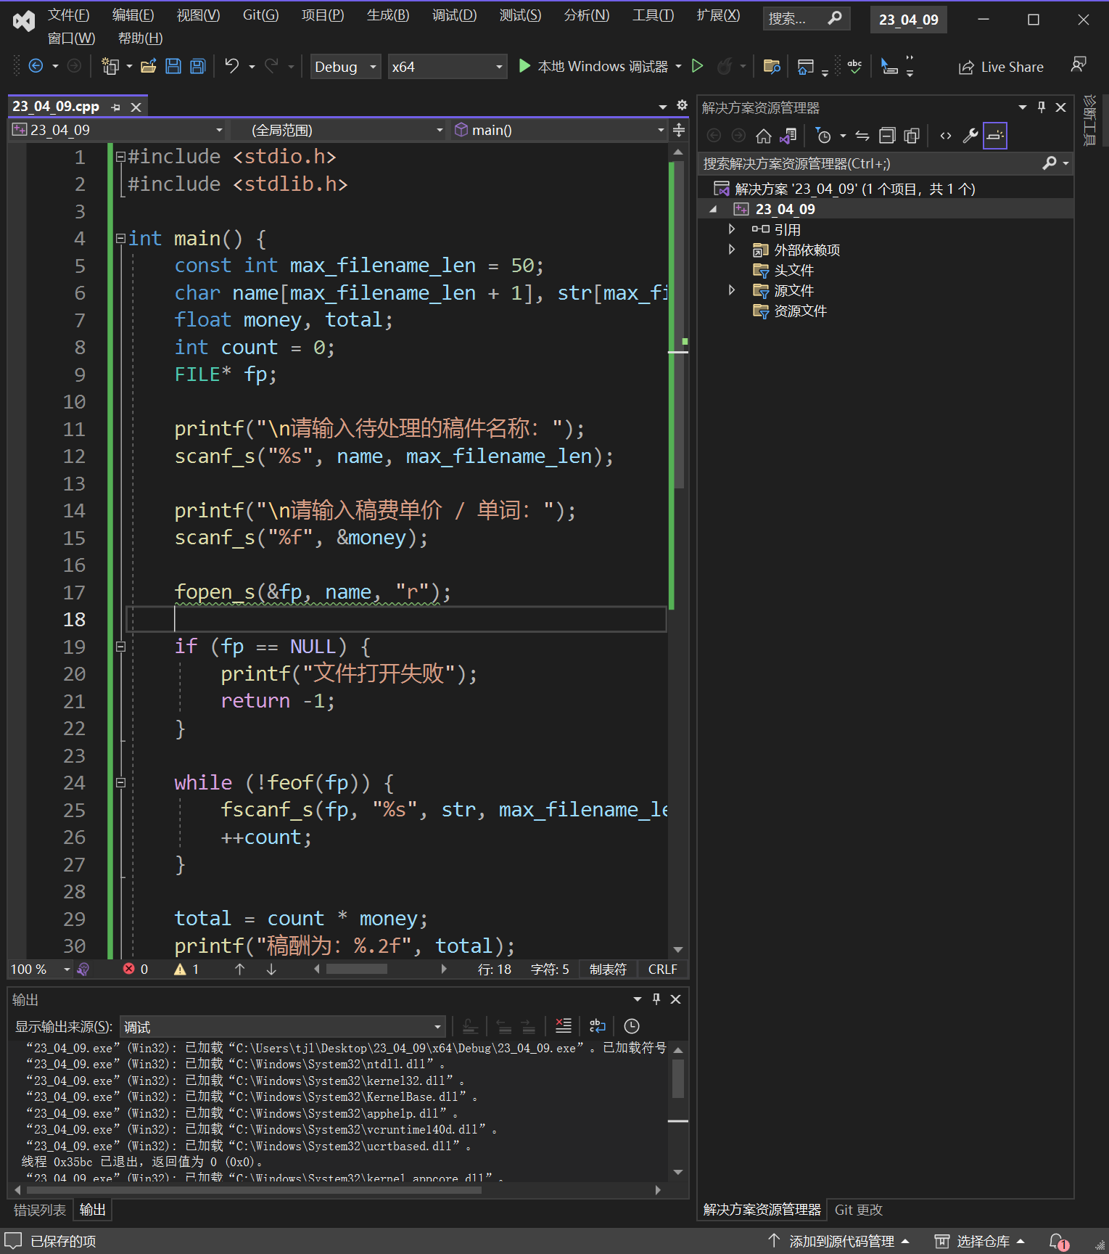Open the 100 % zoom dropdown
This screenshot has height=1254, width=1109.
click(x=41, y=969)
